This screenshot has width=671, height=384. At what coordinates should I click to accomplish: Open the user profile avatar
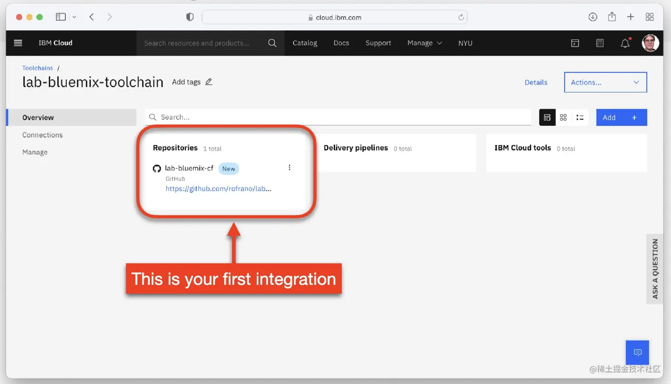tap(651, 43)
